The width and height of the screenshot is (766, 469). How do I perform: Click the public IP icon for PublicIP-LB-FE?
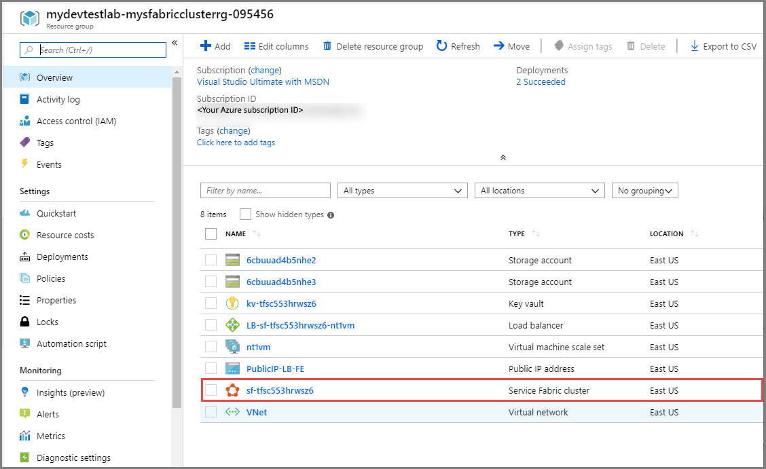coord(232,369)
